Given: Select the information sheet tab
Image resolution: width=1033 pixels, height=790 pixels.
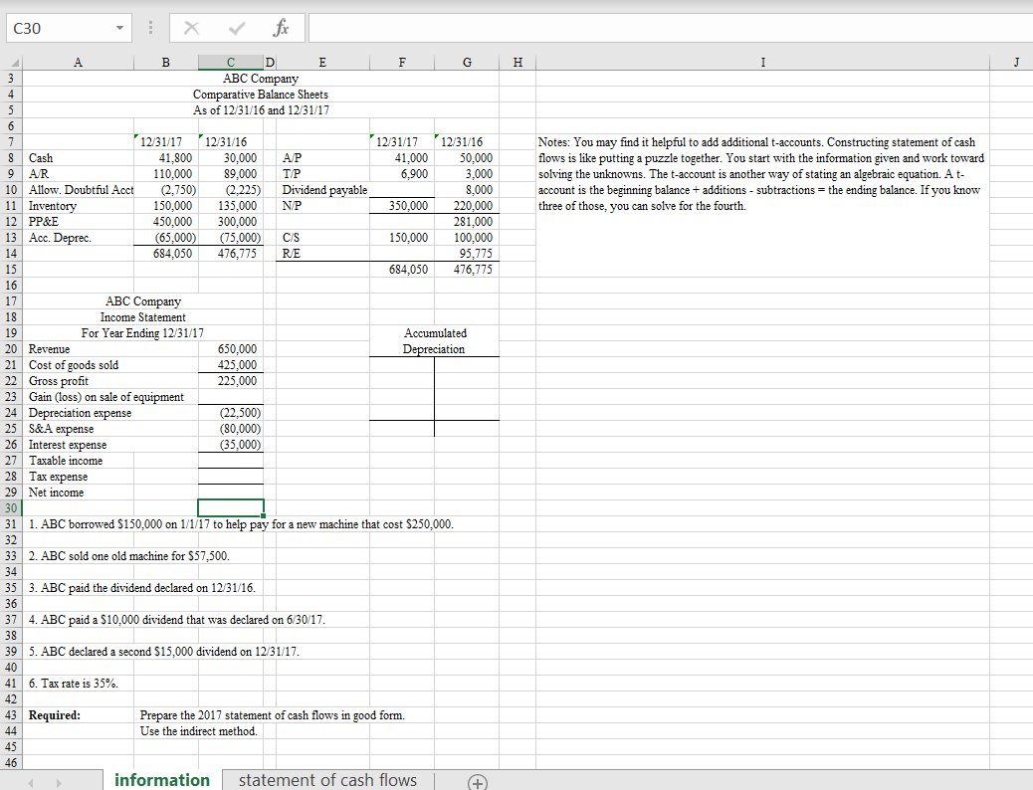Looking at the screenshot, I should pos(162,780).
